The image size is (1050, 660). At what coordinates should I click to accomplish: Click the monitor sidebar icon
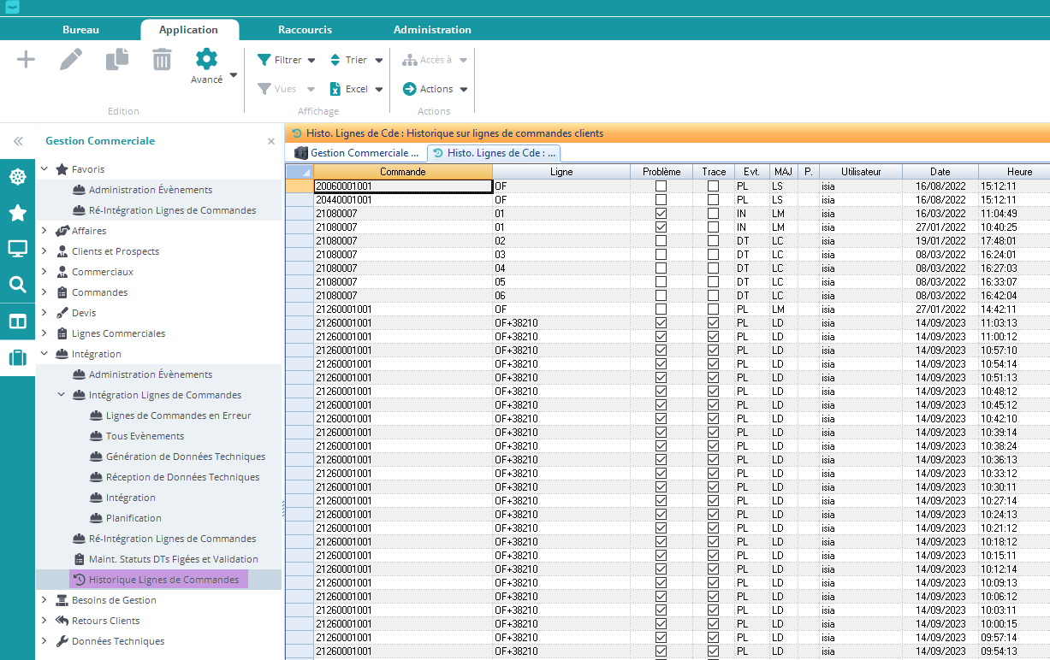[x=17, y=249]
